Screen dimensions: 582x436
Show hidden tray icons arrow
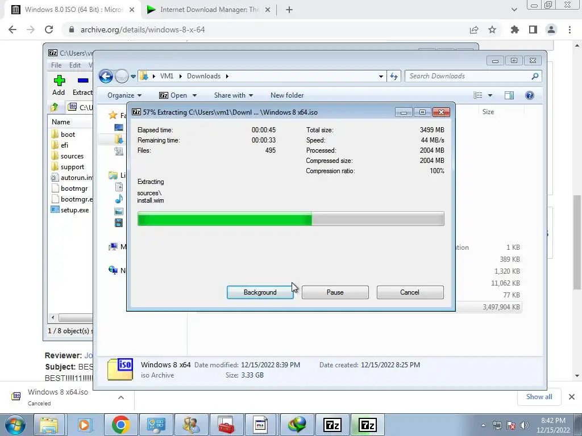(x=483, y=425)
